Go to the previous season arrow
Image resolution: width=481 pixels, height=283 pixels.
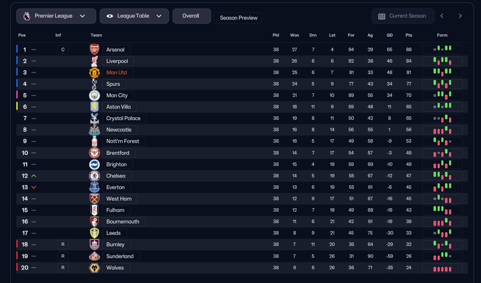tap(442, 16)
